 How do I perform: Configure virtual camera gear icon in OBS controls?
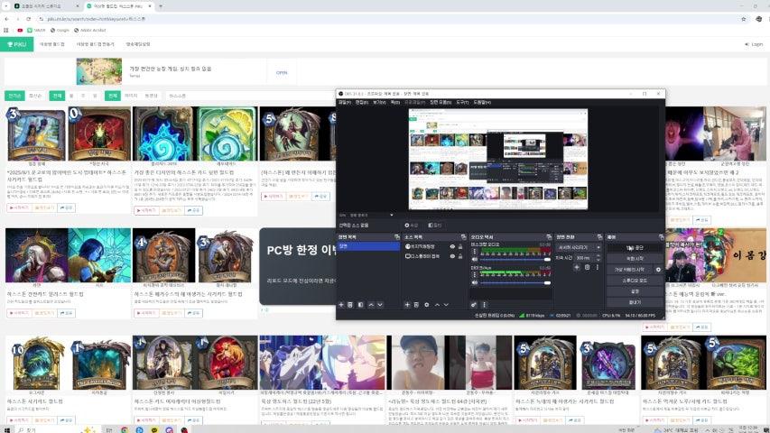coord(659,270)
